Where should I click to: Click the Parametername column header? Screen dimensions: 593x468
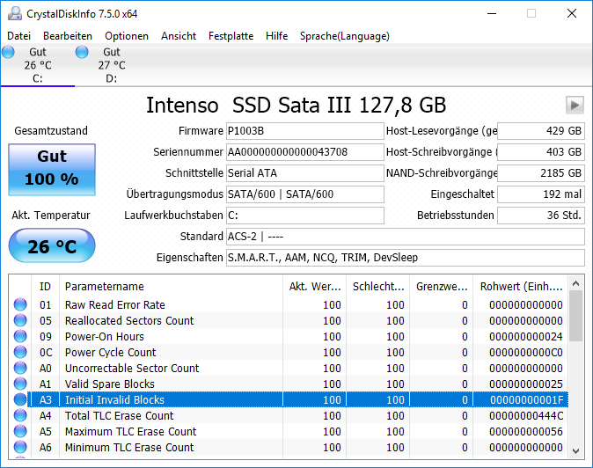(171, 286)
